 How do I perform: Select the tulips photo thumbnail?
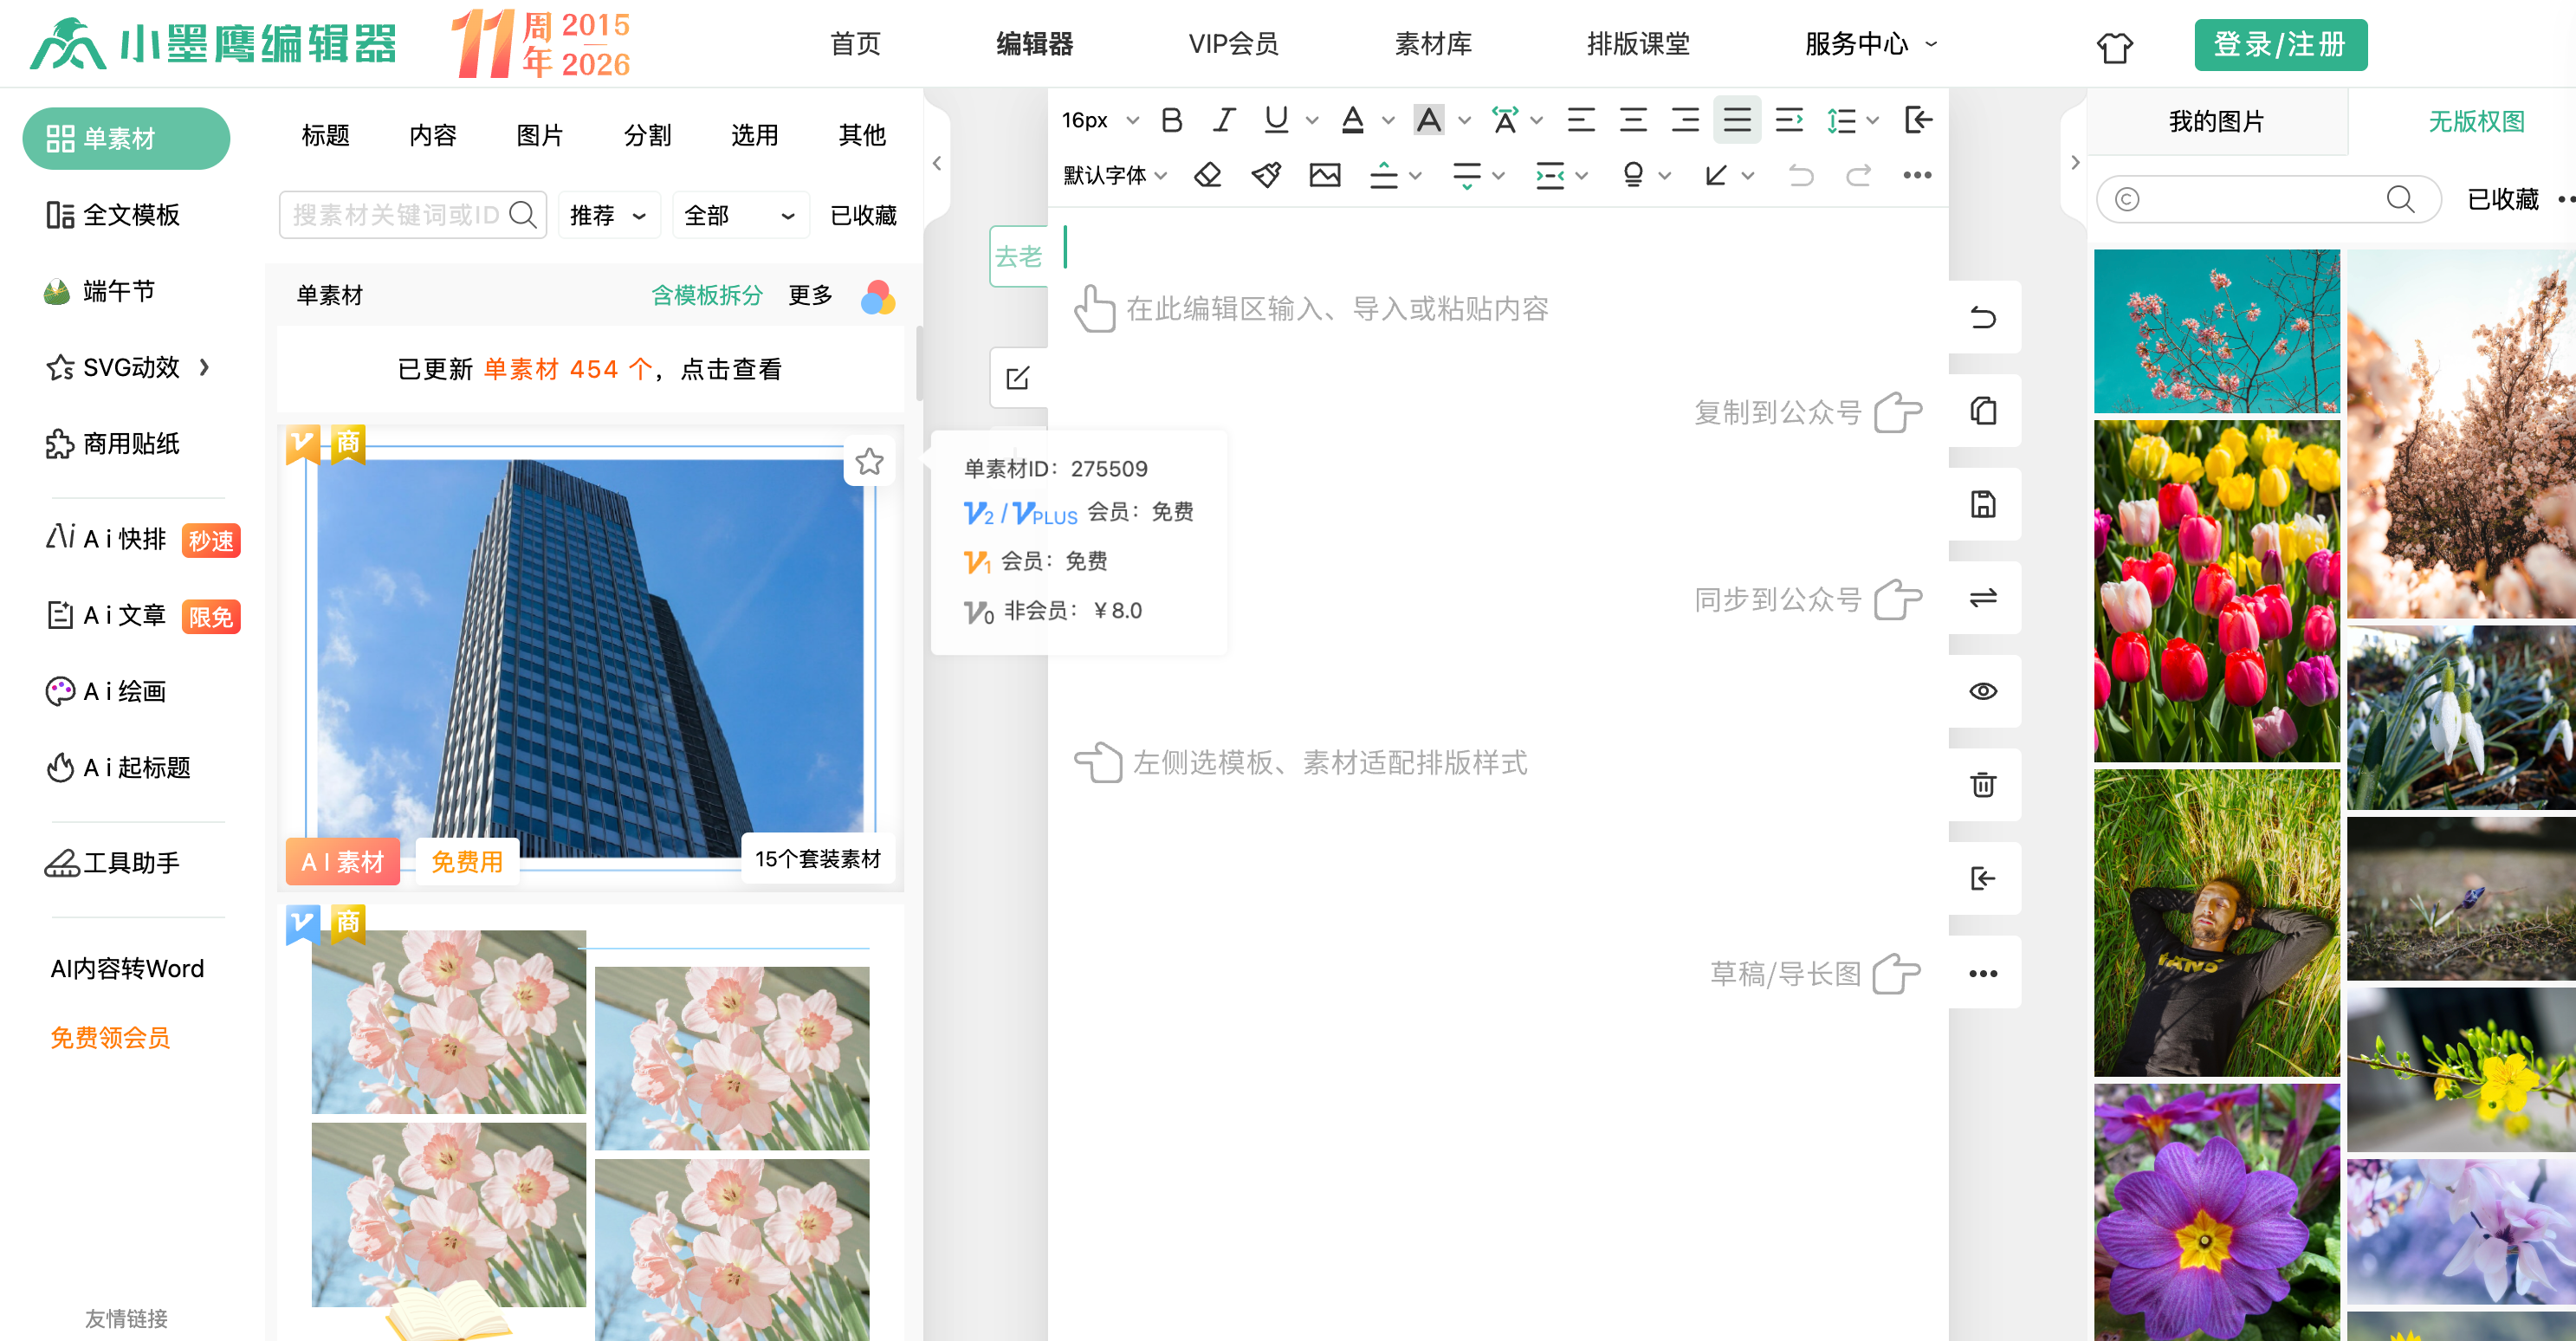(x=2216, y=590)
